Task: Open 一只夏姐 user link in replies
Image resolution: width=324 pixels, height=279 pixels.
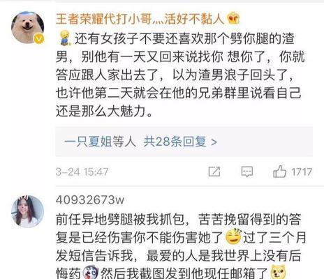Action: point(88,142)
